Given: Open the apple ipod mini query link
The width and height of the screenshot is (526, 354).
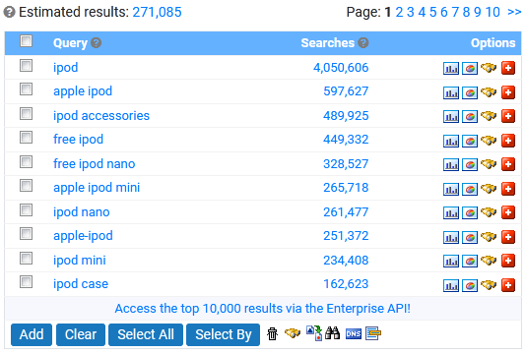Looking at the screenshot, I should click(x=97, y=188).
